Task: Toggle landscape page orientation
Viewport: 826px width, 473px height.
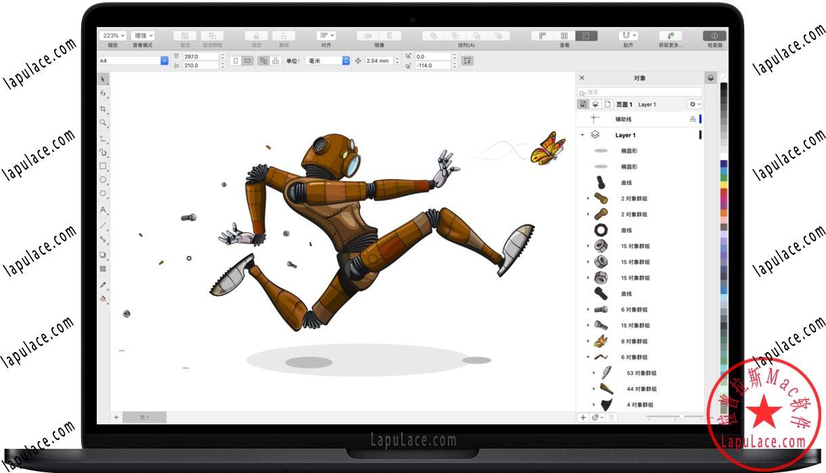Action: point(248,60)
